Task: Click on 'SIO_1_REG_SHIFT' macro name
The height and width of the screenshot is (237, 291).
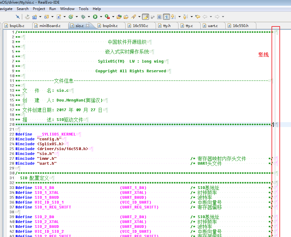Action: (x=53, y=207)
